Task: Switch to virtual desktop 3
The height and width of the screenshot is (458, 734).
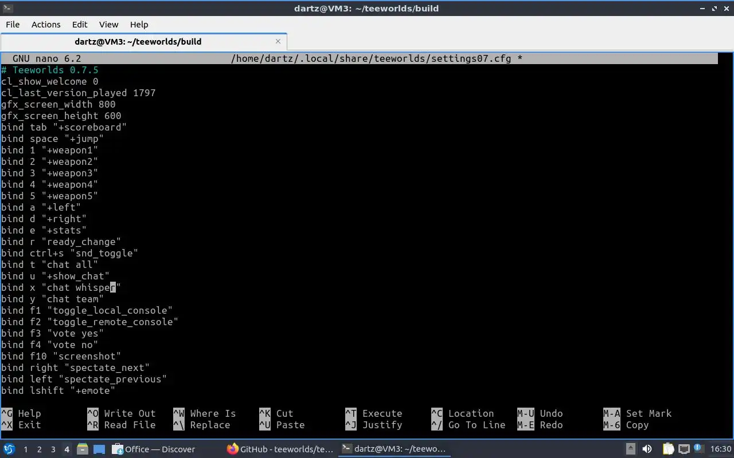Action: point(53,449)
